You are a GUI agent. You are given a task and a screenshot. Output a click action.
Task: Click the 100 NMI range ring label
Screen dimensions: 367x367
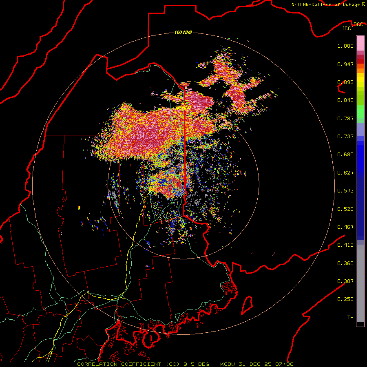(183, 32)
